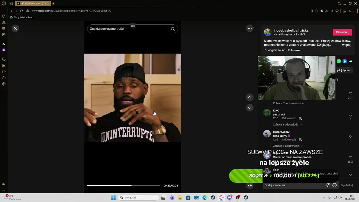Screen dimensions: 359x202
Task: Like KIXO's 'yes or no?' comment
Action: 351,115
